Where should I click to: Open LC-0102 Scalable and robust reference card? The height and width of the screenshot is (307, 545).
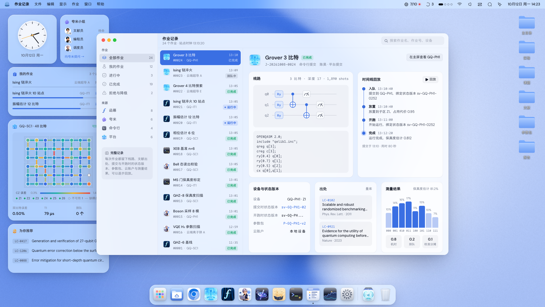[345, 208]
